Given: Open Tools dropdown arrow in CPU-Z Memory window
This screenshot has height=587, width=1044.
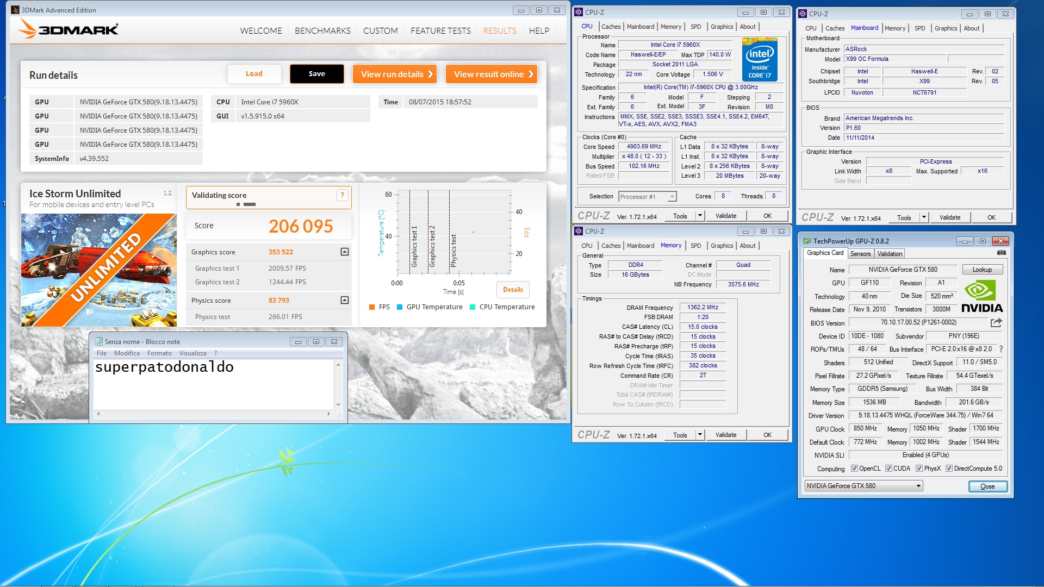Looking at the screenshot, I should coord(700,435).
